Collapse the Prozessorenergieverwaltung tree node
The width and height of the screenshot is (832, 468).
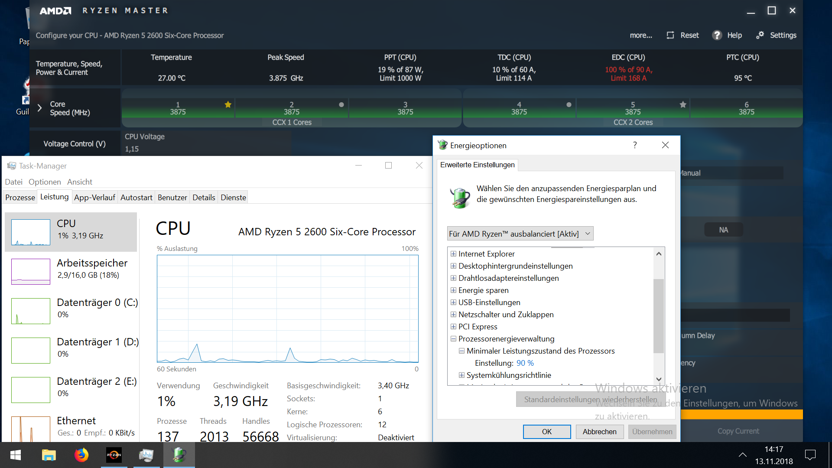pyautogui.click(x=453, y=339)
